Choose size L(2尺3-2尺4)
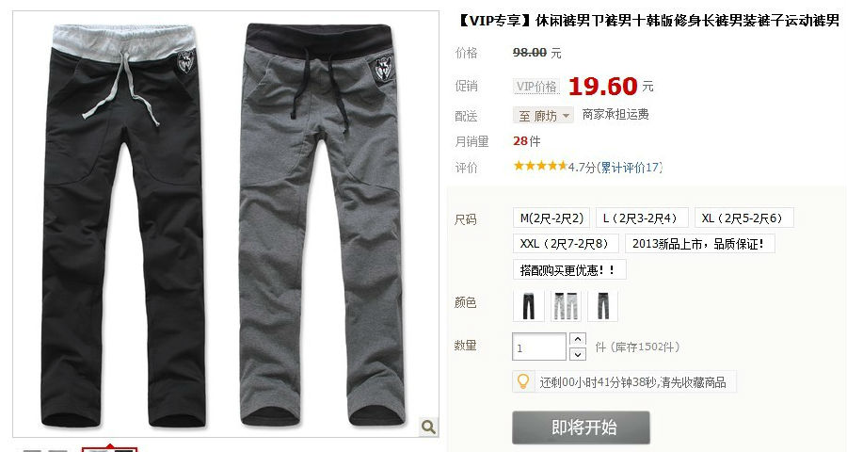847x452 pixels. coord(642,218)
